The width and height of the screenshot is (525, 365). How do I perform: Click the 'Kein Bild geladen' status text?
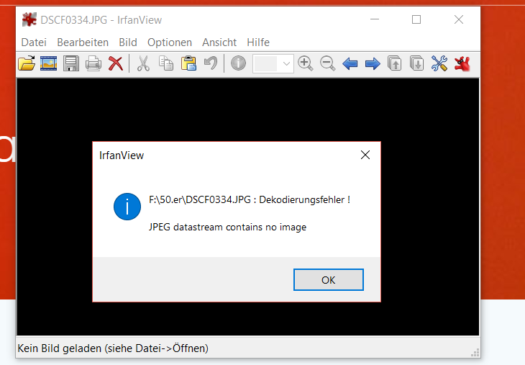(x=113, y=348)
